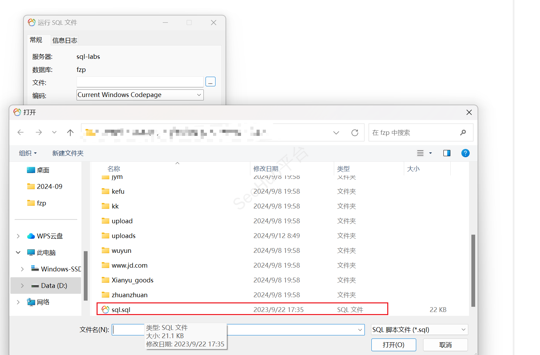Image resolution: width=540 pixels, height=355 pixels.
Task: Select Data (D:) drive in sidebar
Action: [54, 286]
